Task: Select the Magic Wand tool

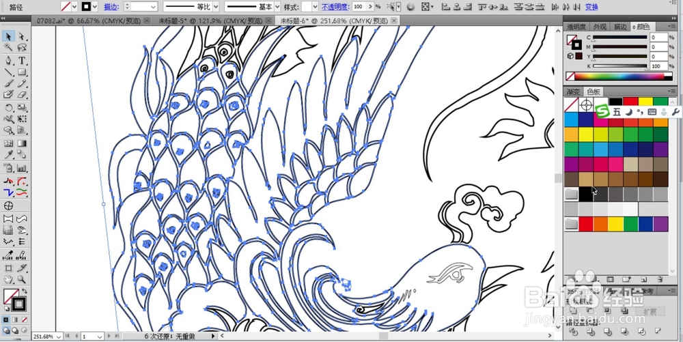Action: coord(8,47)
